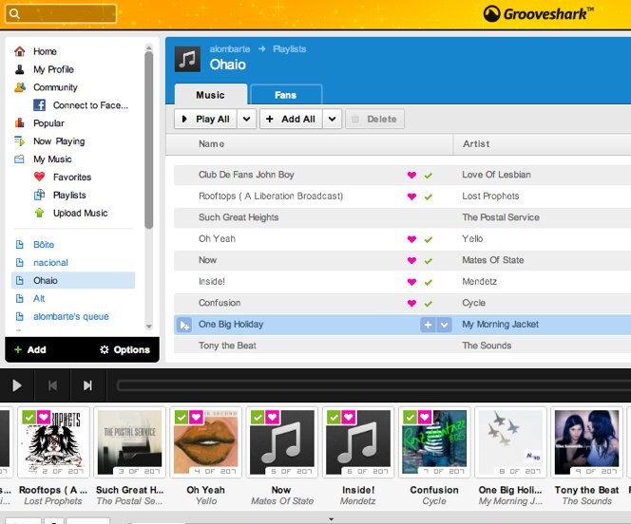The width and height of the screenshot is (631, 524).
Task: Select Confusion queue album cover
Action: (434, 442)
